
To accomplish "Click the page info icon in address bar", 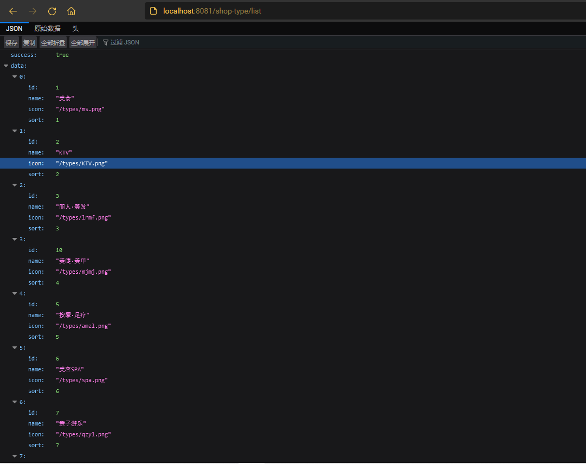I will (x=153, y=11).
